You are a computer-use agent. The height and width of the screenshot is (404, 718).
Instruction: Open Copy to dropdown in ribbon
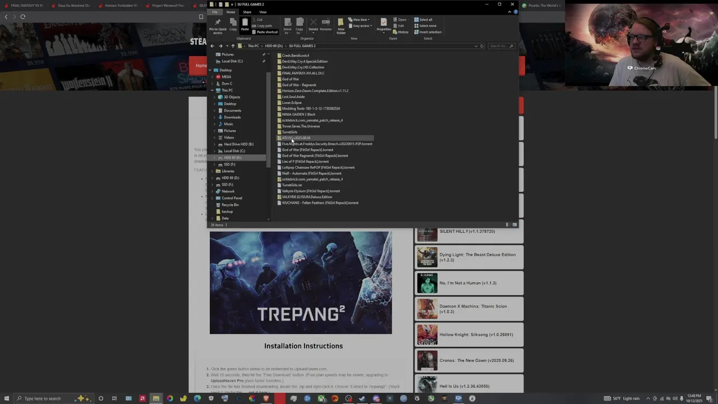299,25
